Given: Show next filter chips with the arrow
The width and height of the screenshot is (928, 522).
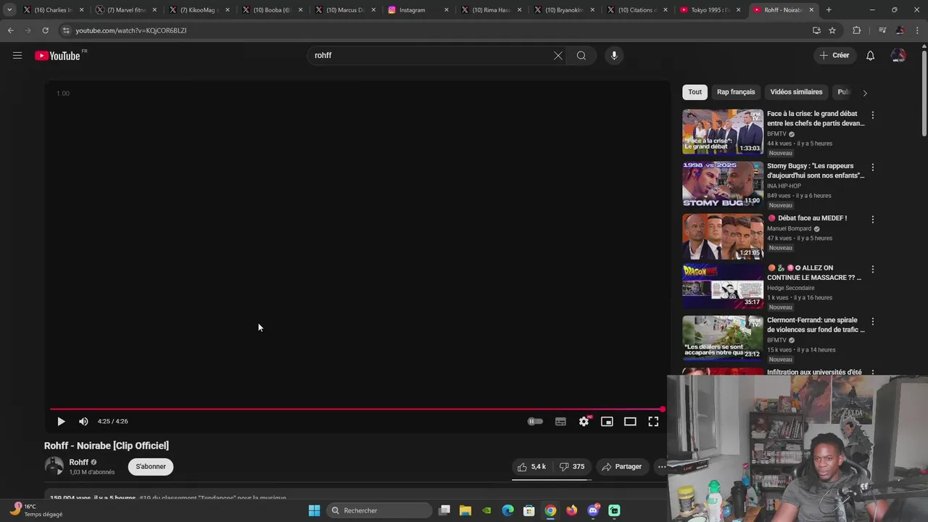Looking at the screenshot, I should (864, 93).
